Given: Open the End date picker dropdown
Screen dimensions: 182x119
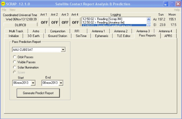Looking at the screenshot, I should [61, 83].
